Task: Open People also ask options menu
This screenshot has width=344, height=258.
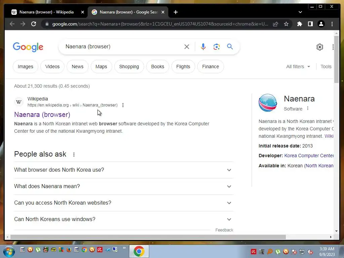Action: [74, 155]
